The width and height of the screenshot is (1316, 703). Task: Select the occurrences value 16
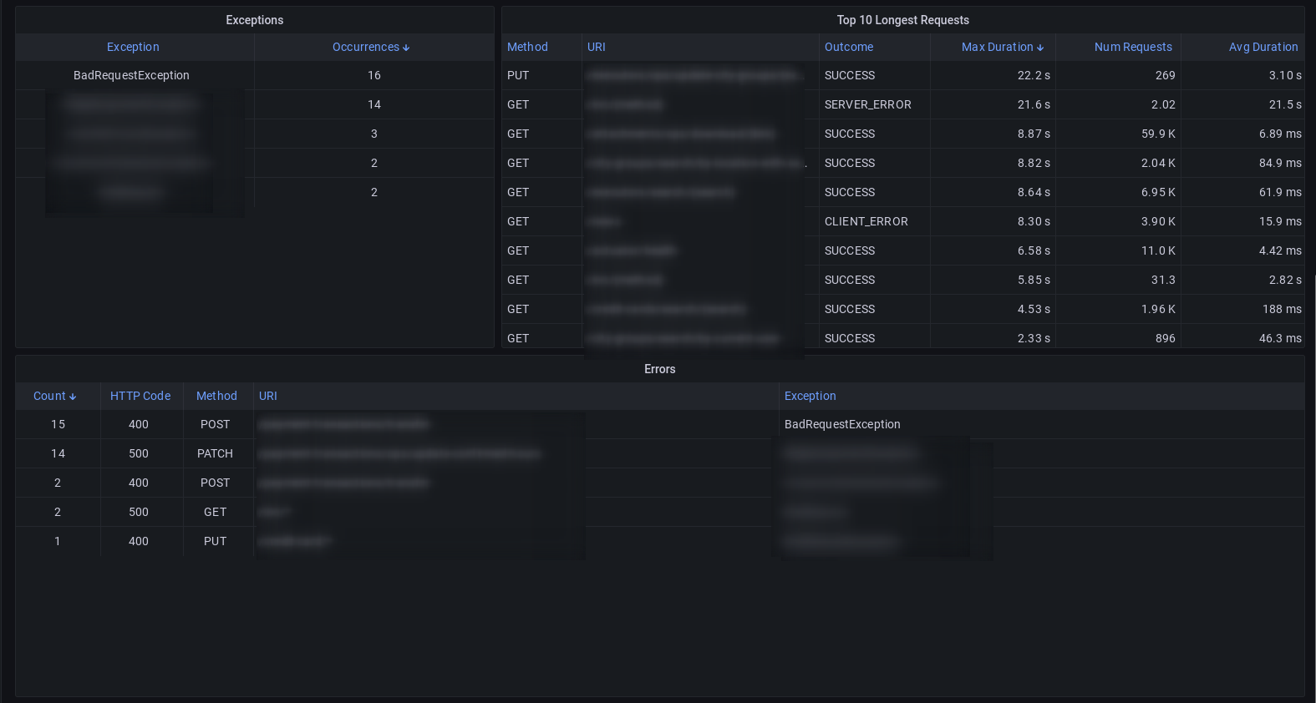click(374, 75)
